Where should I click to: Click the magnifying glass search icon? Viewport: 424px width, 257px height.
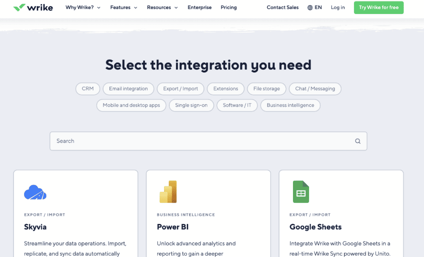pyautogui.click(x=357, y=141)
